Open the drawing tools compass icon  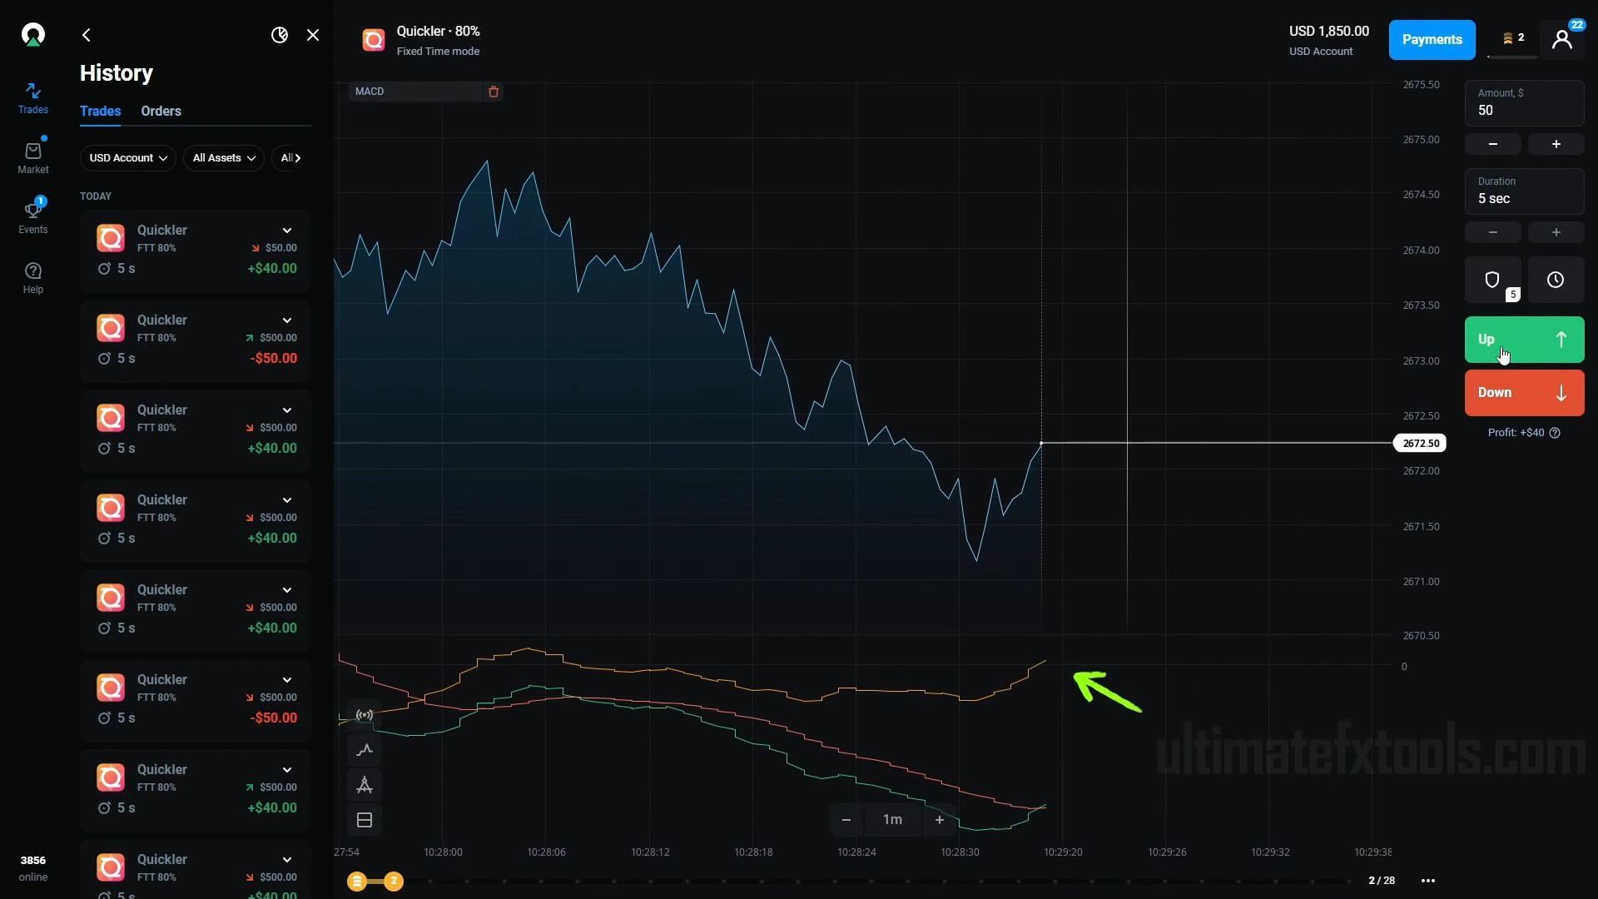click(365, 785)
